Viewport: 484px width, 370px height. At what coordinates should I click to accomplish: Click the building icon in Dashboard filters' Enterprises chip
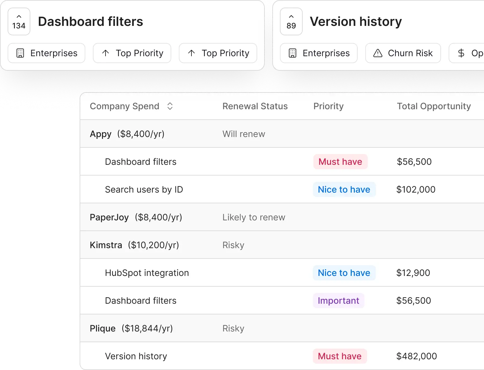pyautogui.click(x=20, y=53)
